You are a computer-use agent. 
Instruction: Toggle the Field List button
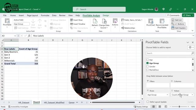click(x=177, y=20)
